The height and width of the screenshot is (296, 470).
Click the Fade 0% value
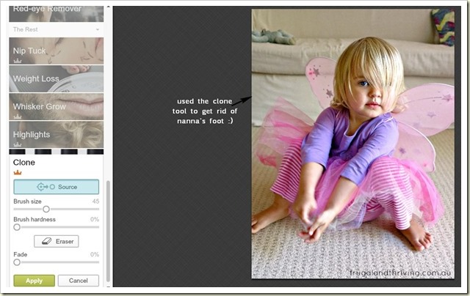[95, 254]
